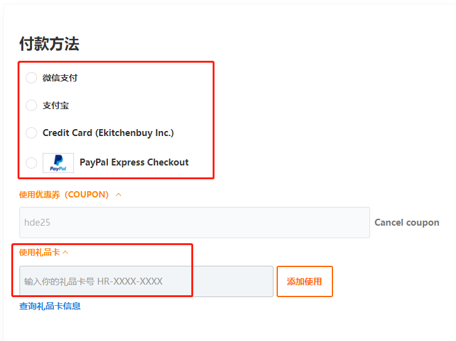The width and height of the screenshot is (456, 341).
Task: Click the PayPal Express Checkout label text
Action: 134,162
